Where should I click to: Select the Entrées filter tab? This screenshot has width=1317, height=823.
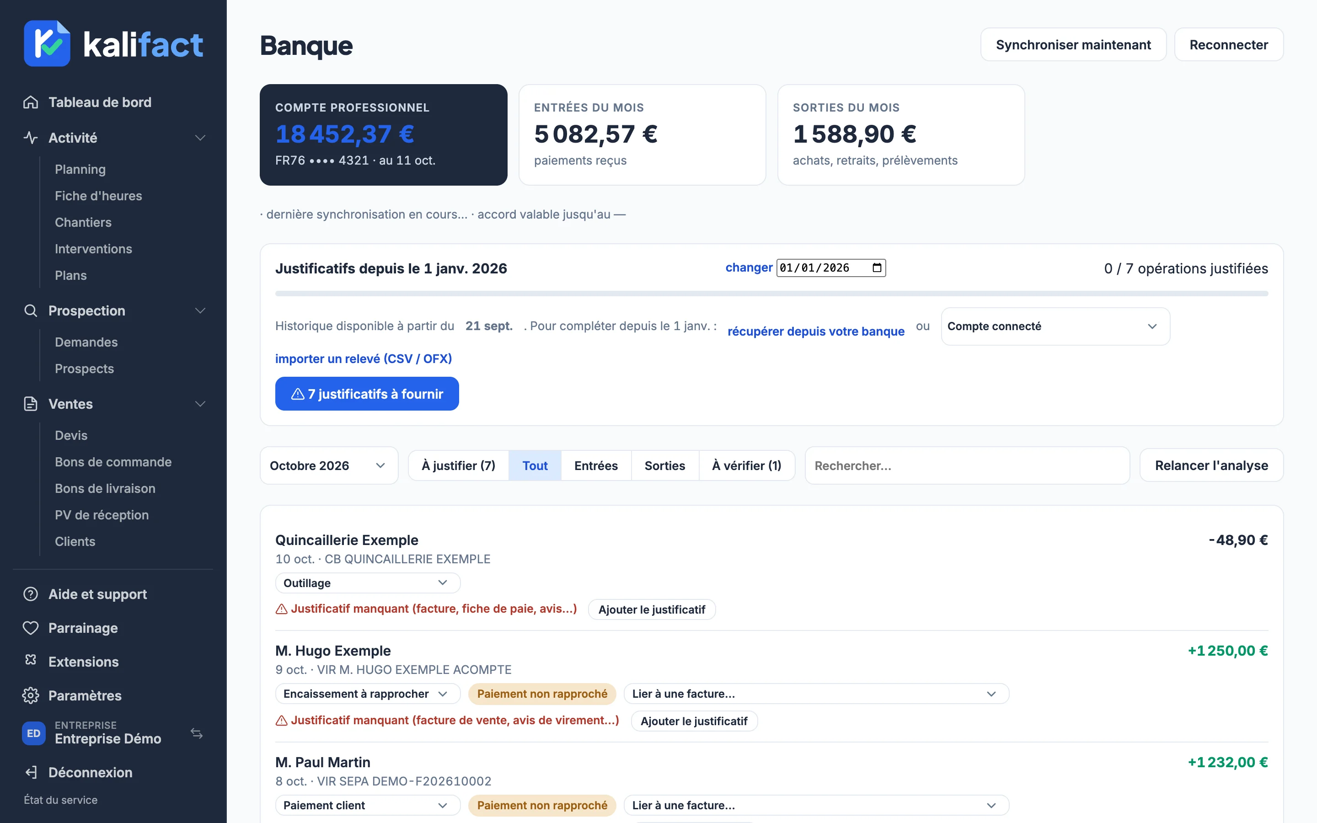pos(596,466)
